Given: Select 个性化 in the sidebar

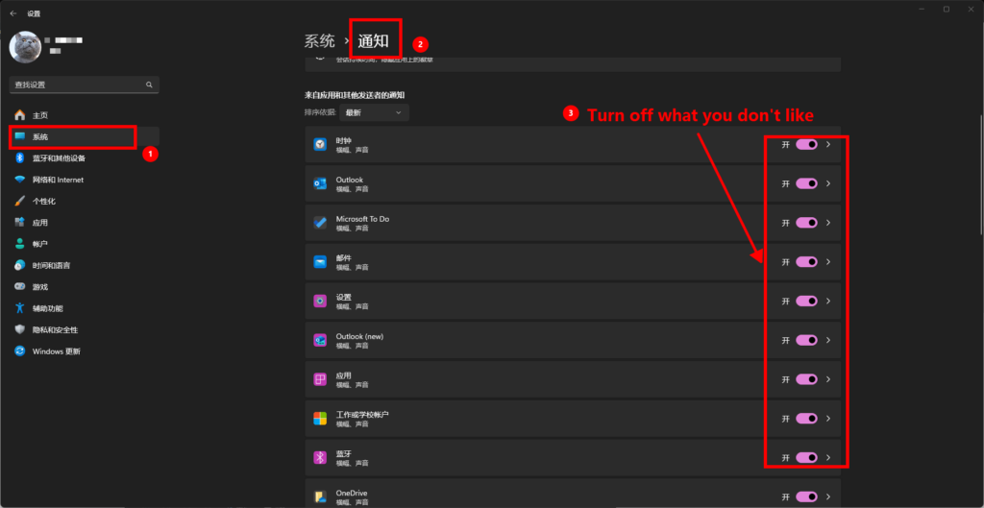Looking at the screenshot, I should pyautogui.click(x=44, y=201).
